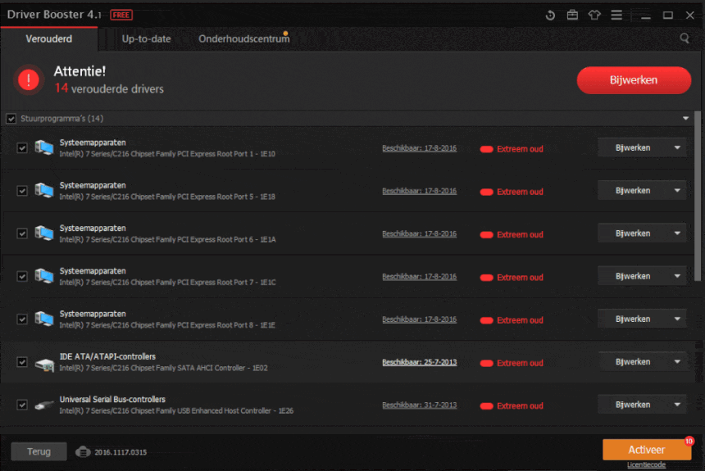Click red status pill for SATA AHCI Controller row
This screenshot has height=471, width=705.
click(x=486, y=363)
